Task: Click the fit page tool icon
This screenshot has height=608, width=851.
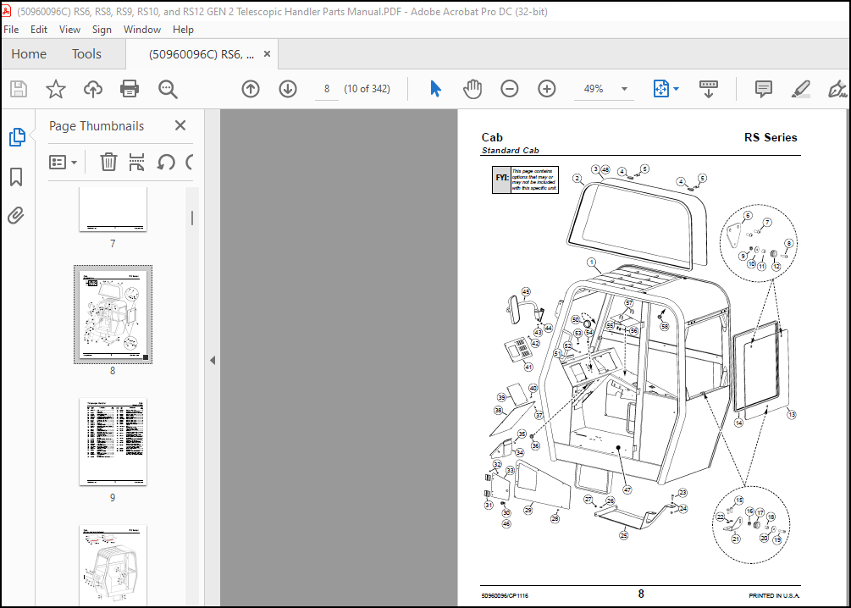Action: (661, 89)
